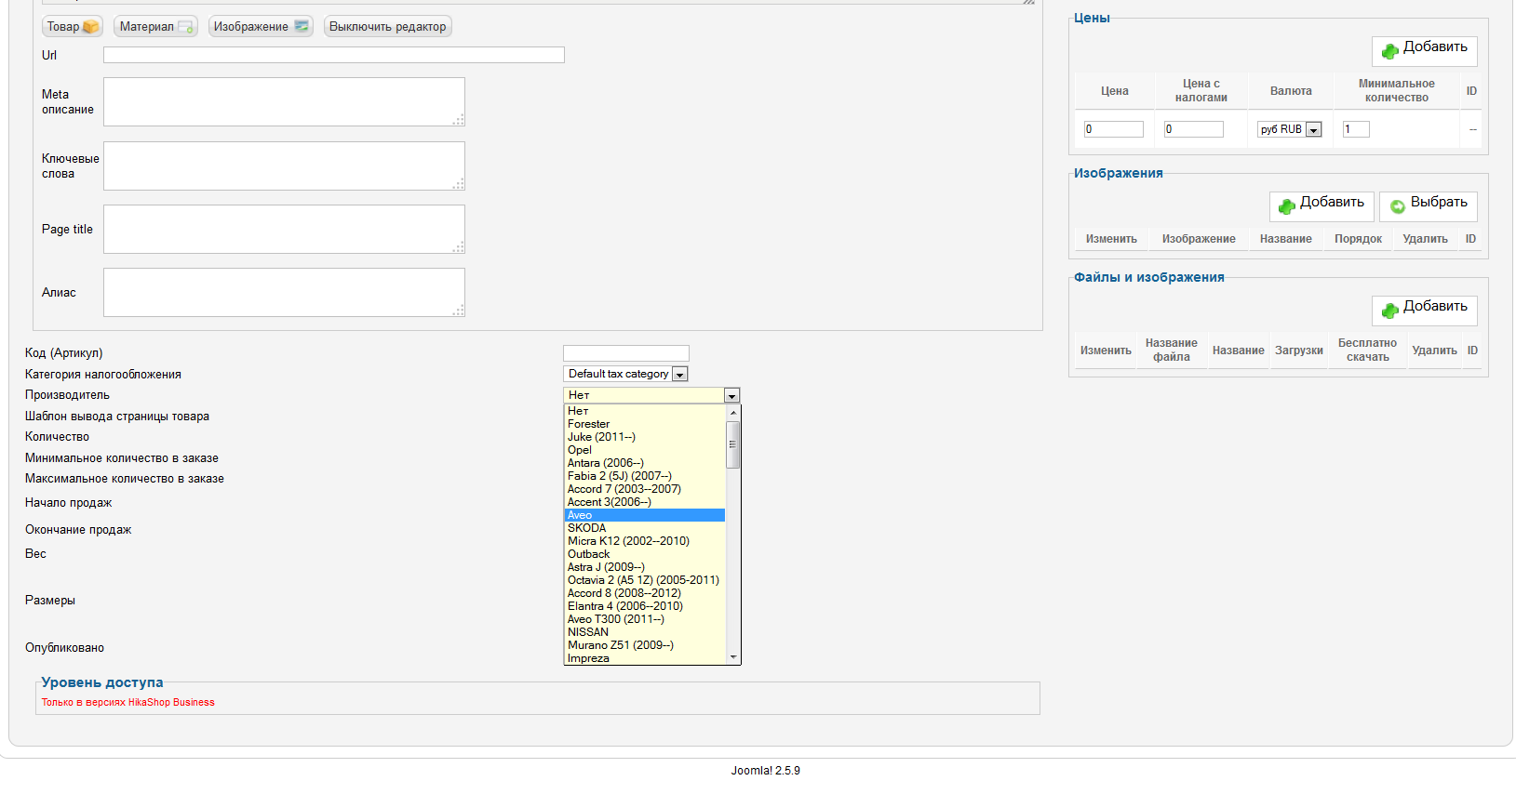
Task: Click the scroll-down arrow of the manufacturer list
Action: (733, 657)
